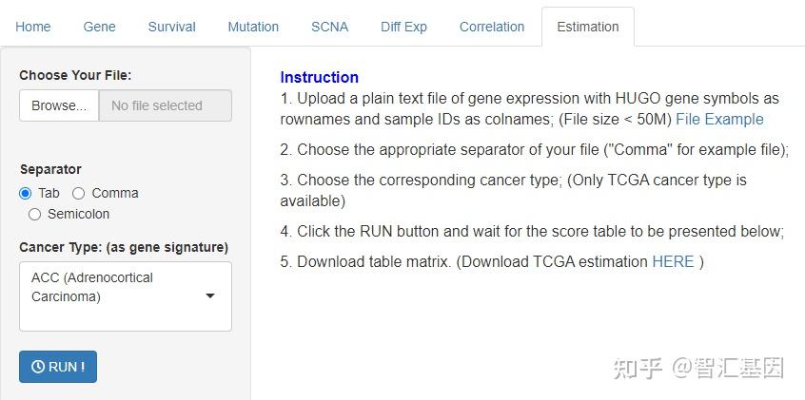Click the RUN! button
Screen dimensions: 805x400
[58, 367]
